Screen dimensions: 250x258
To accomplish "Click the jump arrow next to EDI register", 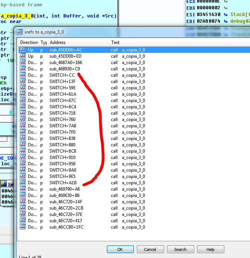I will point(226,22).
